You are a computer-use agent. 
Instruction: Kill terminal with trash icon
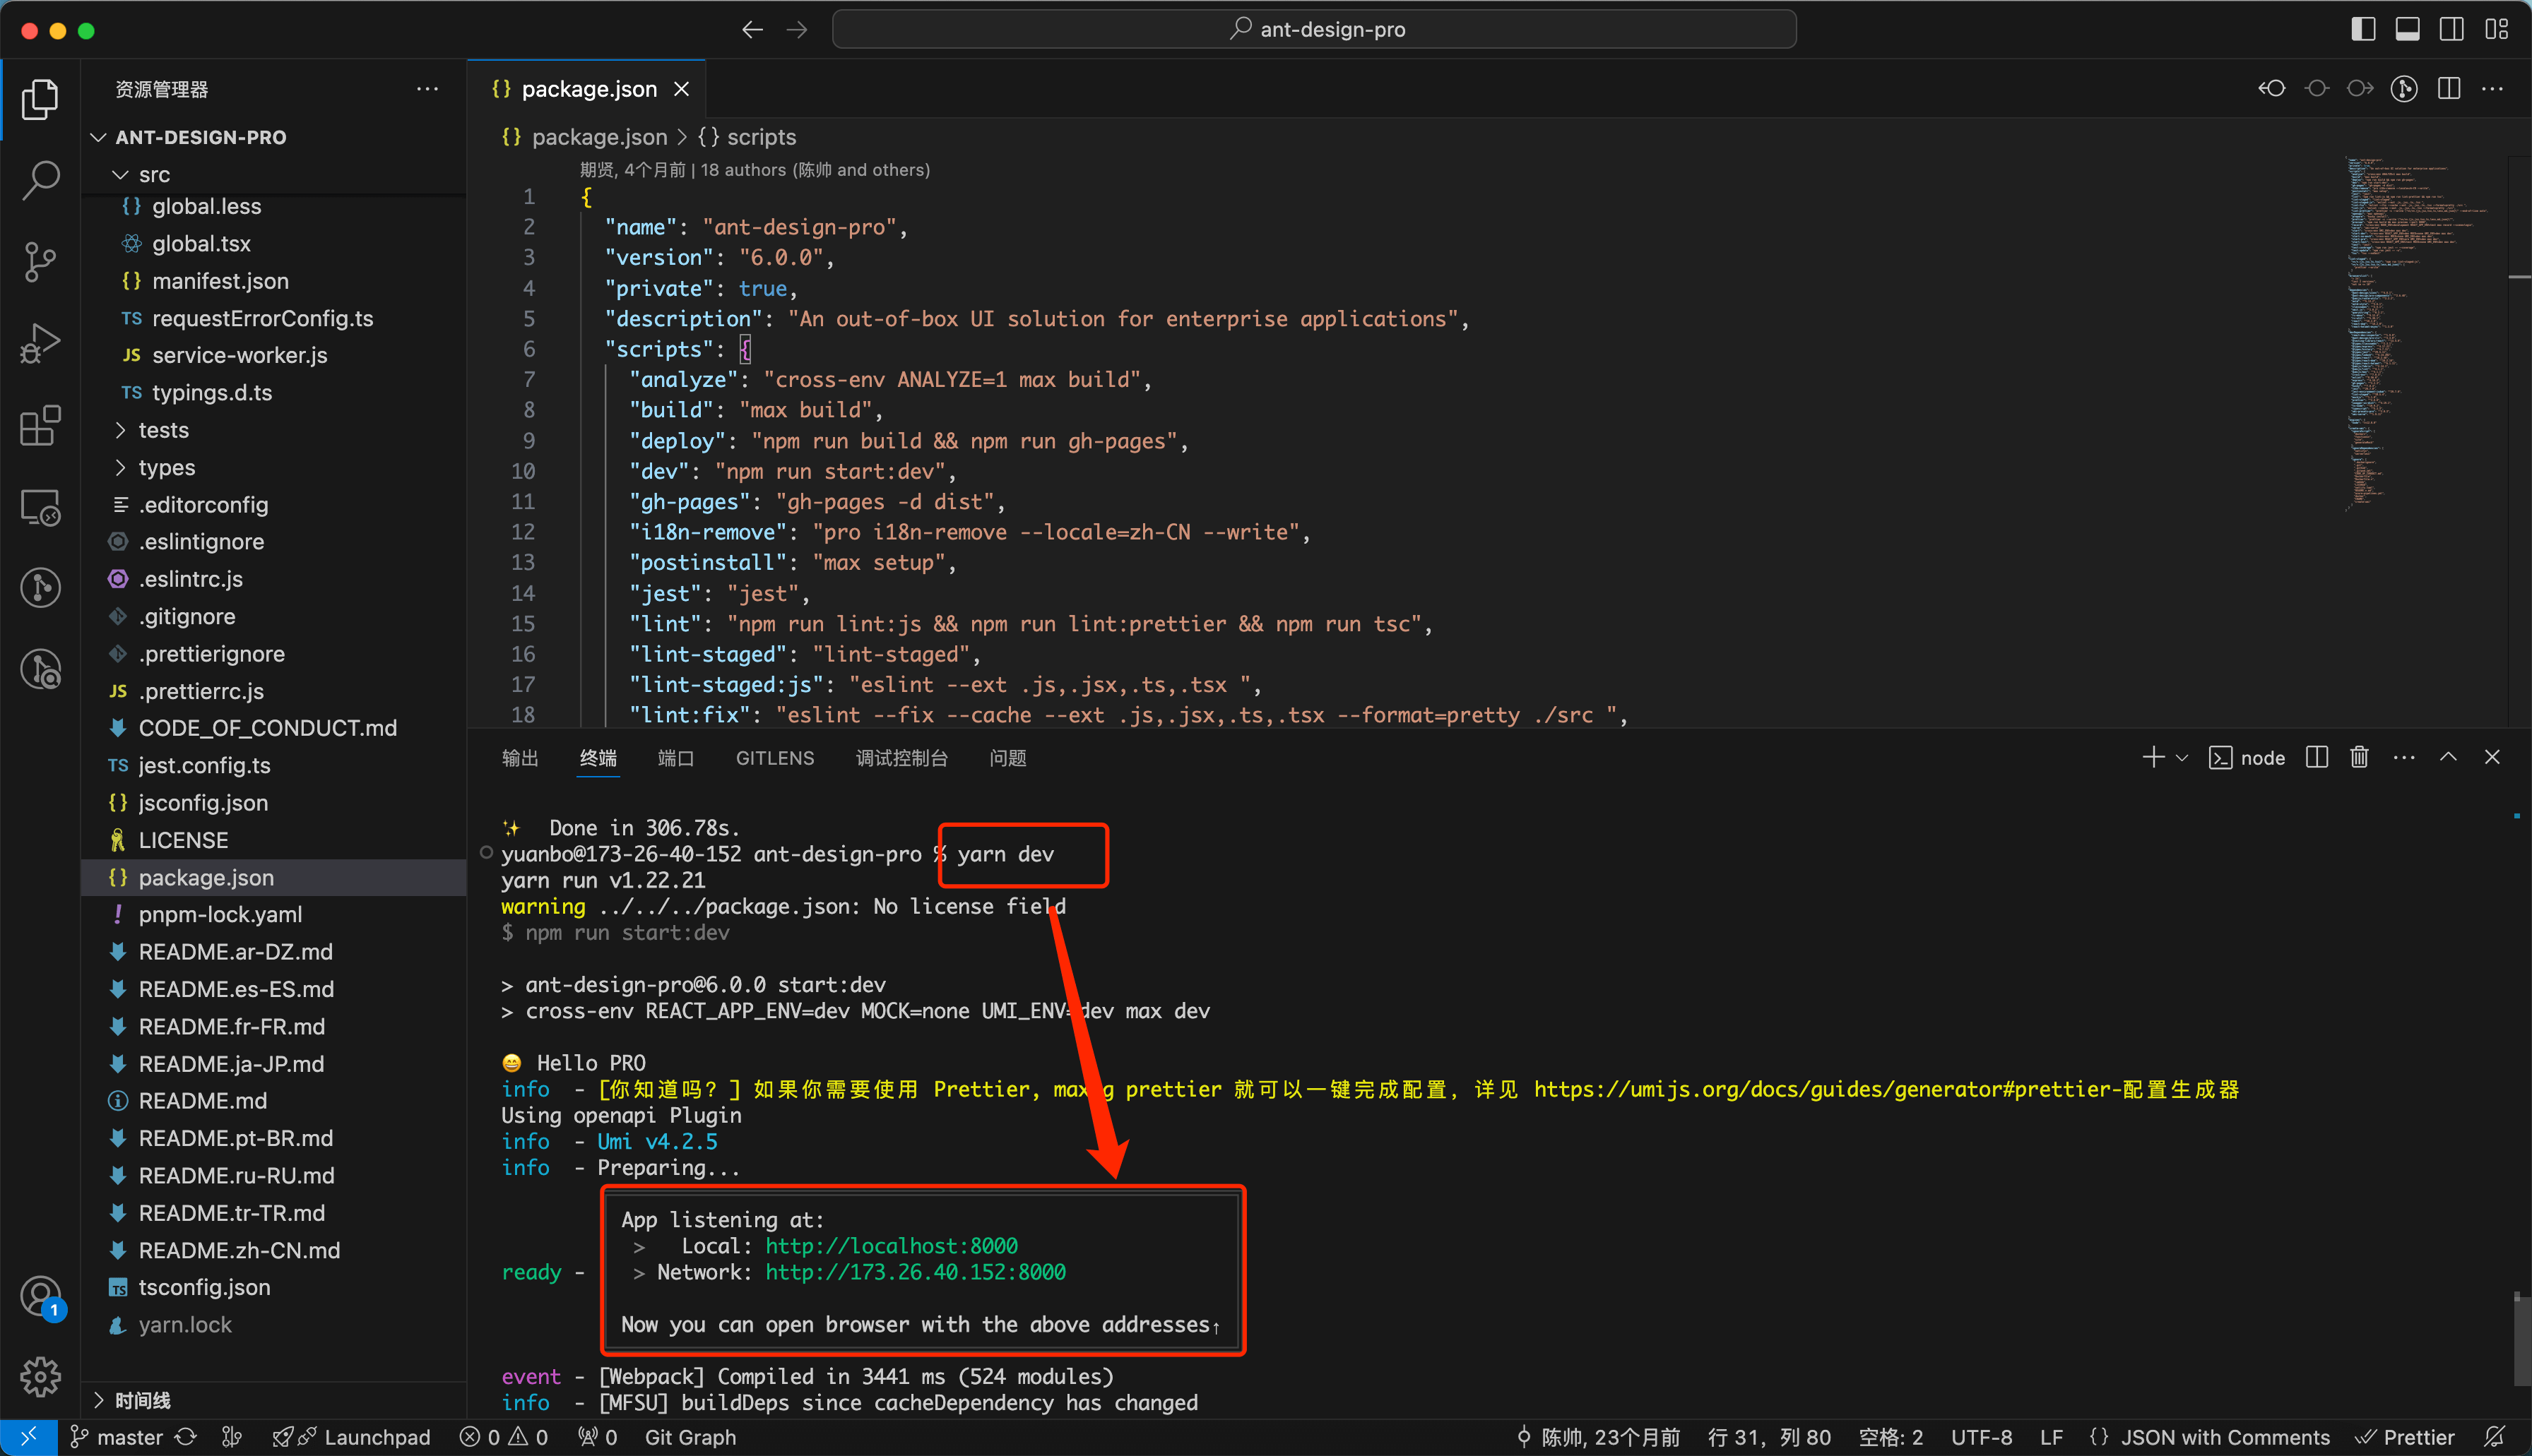[2359, 758]
